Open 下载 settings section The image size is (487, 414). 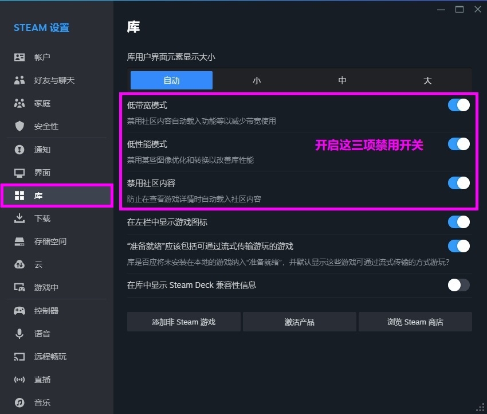pyautogui.click(x=57, y=218)
